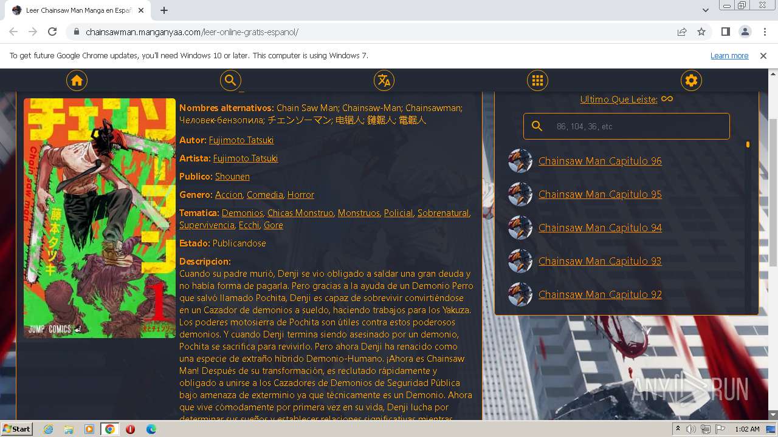This screenshot has height=437, width=778.
Task: Open the file explorer taskbar icon
Action: coord(69,429)
